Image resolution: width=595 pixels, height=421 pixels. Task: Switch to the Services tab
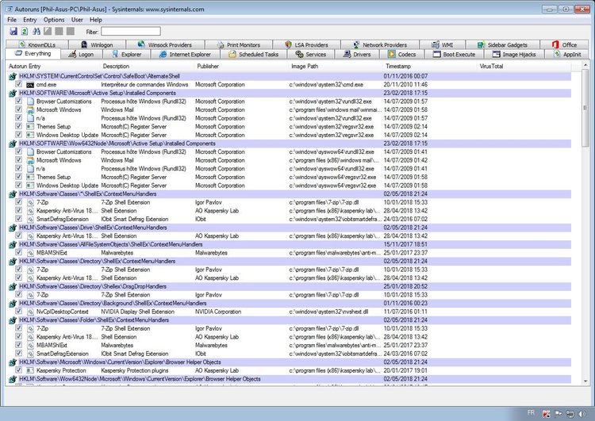[x=311, y=54]
